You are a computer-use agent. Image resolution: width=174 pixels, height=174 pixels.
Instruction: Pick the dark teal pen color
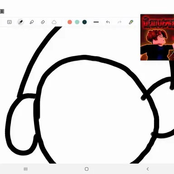[x=84, y=22]
